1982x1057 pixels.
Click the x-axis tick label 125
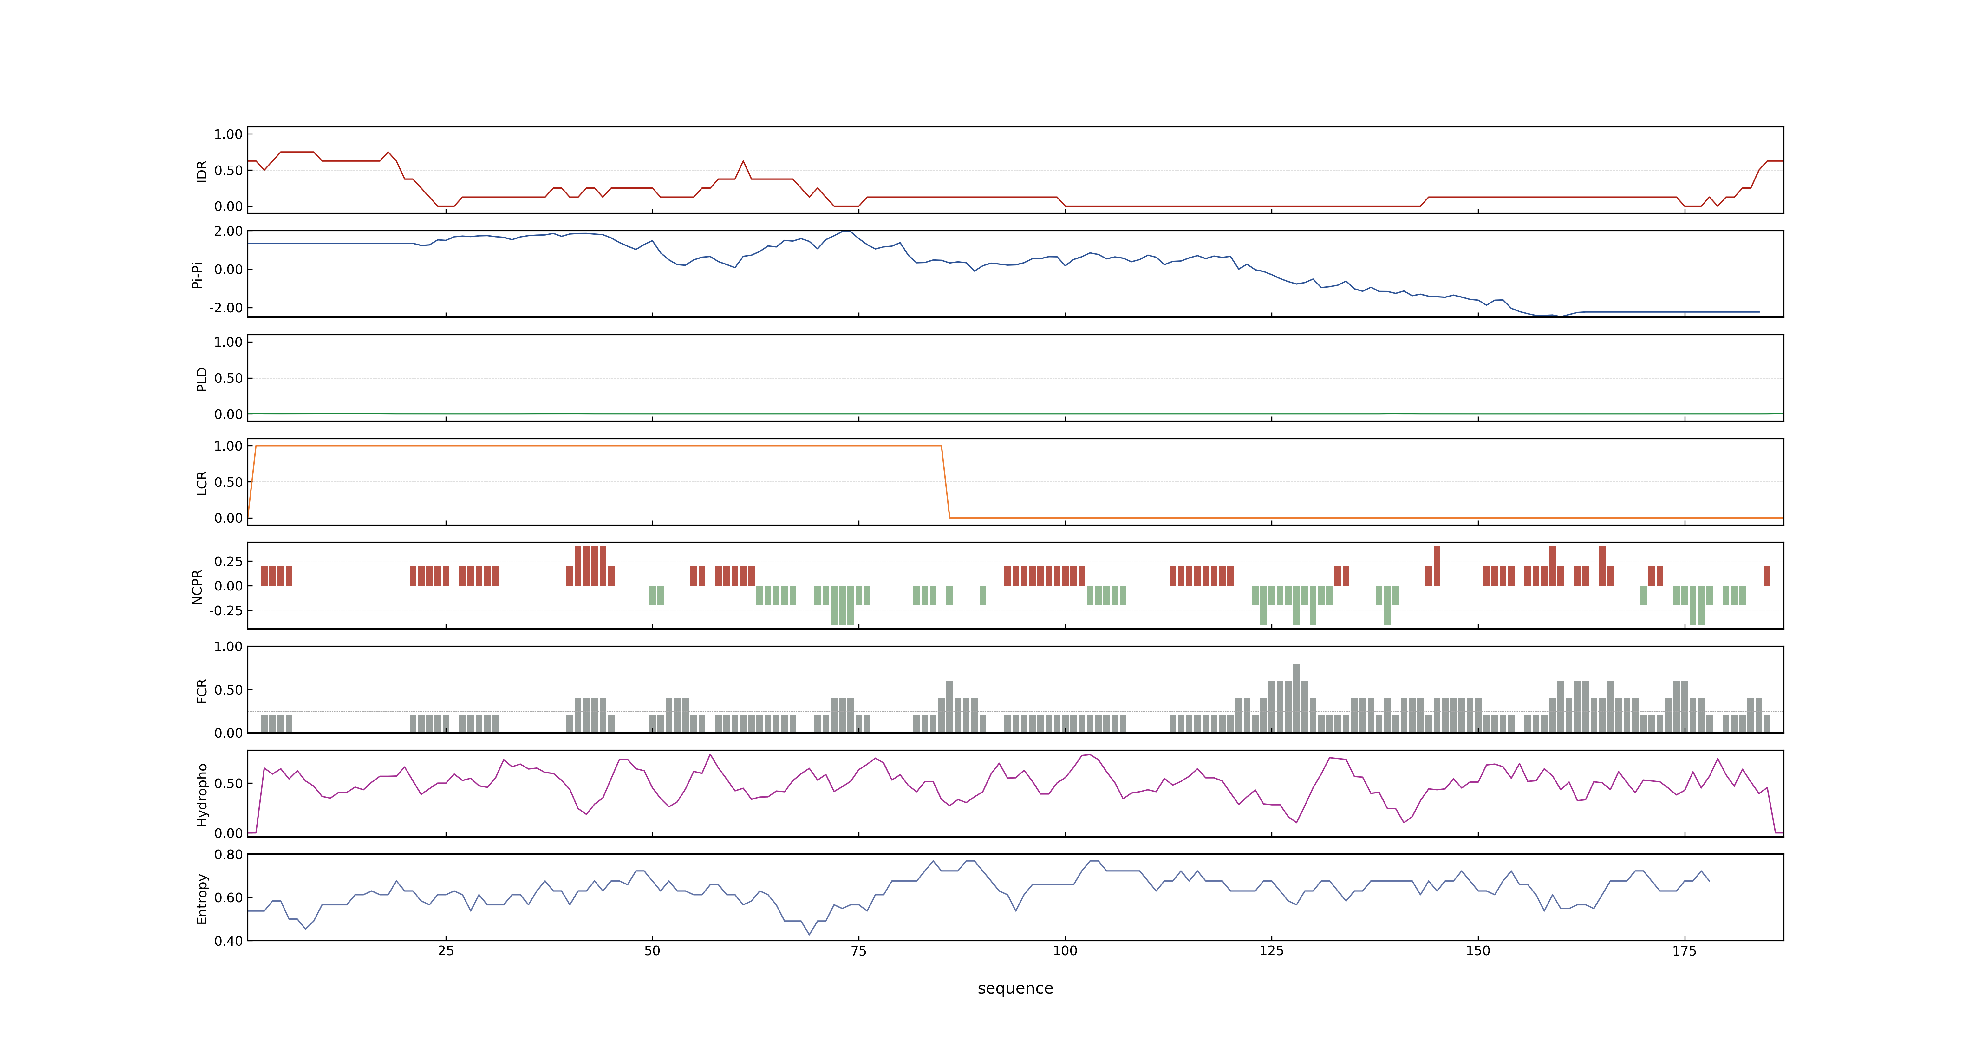[1271, 951]
